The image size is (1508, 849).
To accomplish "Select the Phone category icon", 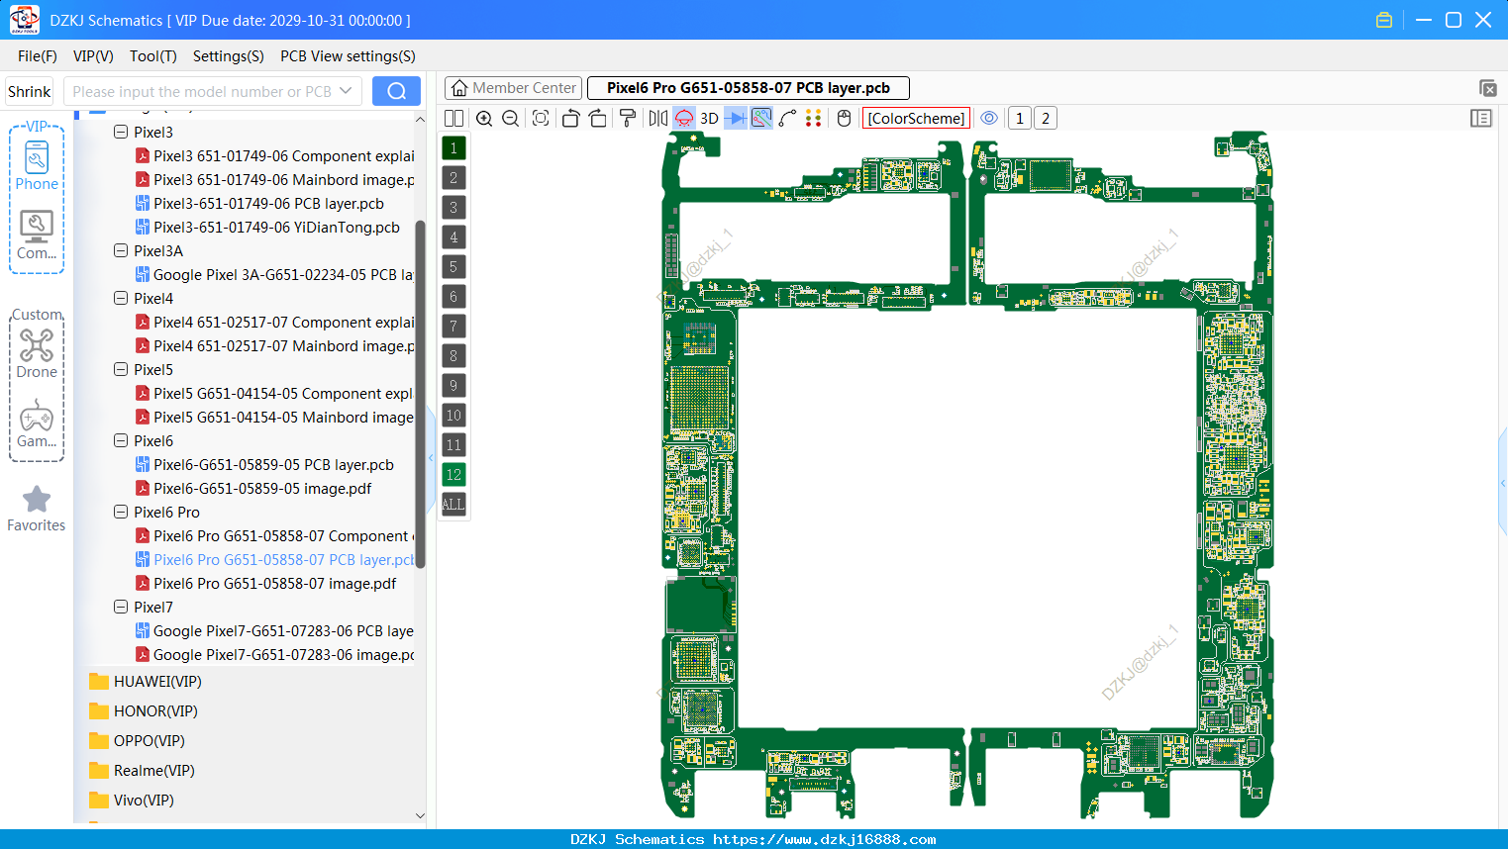I will (37, 166).
